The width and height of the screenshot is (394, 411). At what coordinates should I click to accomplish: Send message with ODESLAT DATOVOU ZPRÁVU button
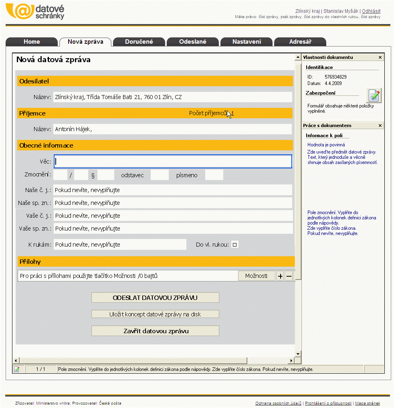pos(155,298)
